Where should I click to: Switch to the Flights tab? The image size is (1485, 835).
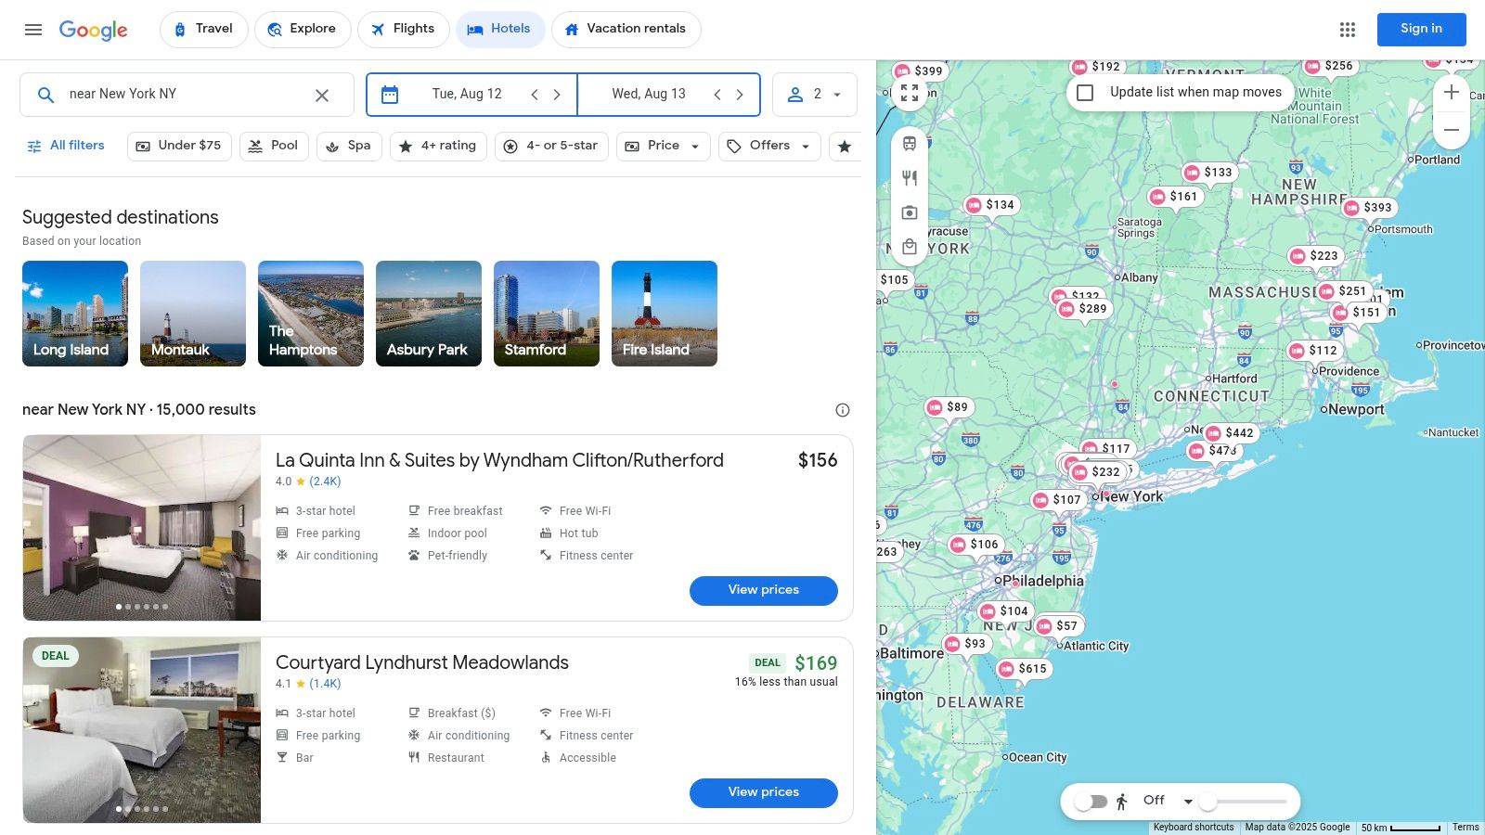[x=403, y=30]
